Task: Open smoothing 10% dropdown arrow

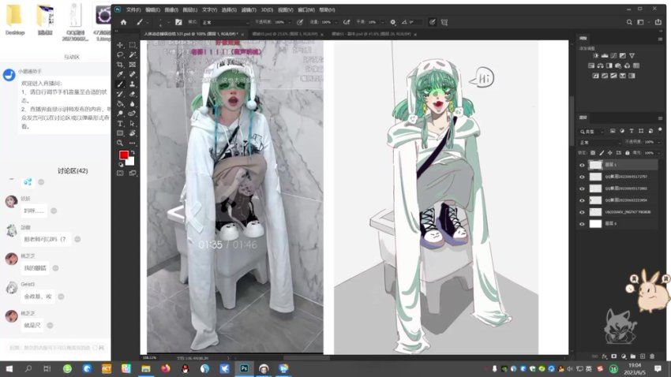Action: 383,22
